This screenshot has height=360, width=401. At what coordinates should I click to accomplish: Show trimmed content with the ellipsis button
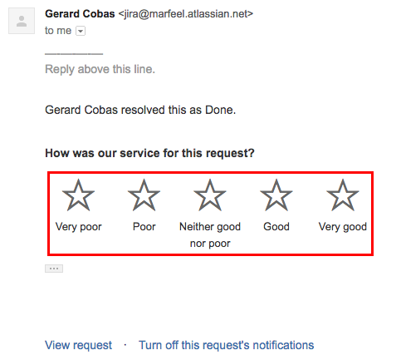click(x=54, y=269)
